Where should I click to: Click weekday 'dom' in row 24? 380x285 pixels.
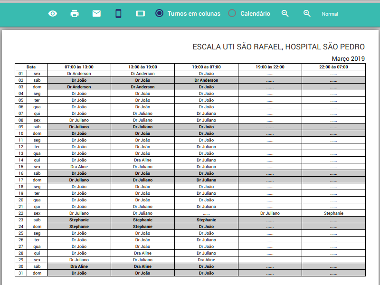click(x=37, y=227)
